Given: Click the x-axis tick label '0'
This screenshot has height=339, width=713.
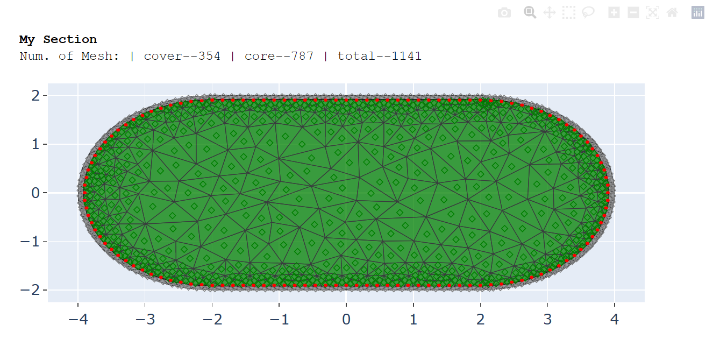Looking at the screenshot, I should 346,320.
